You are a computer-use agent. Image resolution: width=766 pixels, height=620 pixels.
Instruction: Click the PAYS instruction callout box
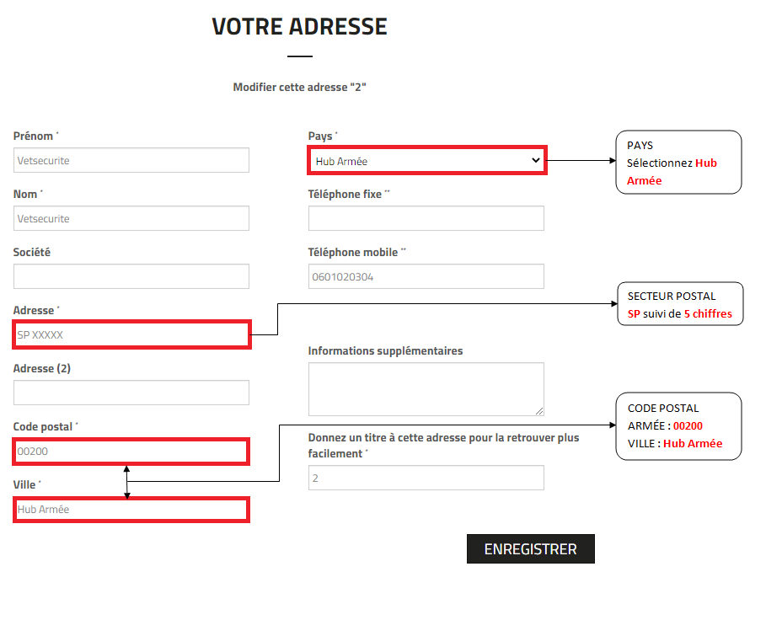point(678,162)
